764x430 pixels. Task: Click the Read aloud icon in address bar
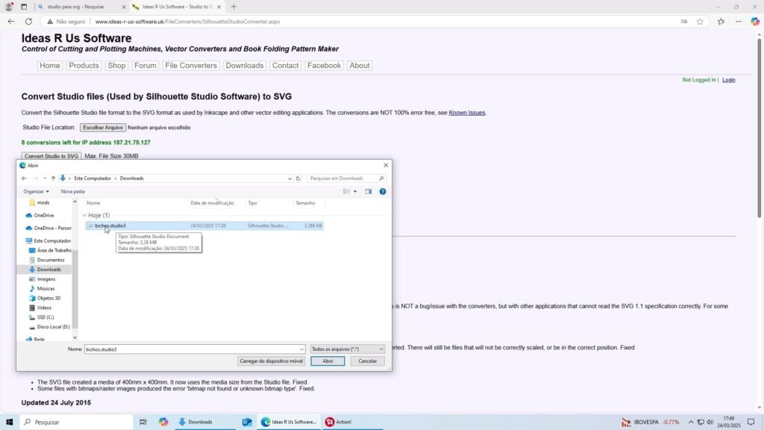pyautogui.click(x=683, y=22)
